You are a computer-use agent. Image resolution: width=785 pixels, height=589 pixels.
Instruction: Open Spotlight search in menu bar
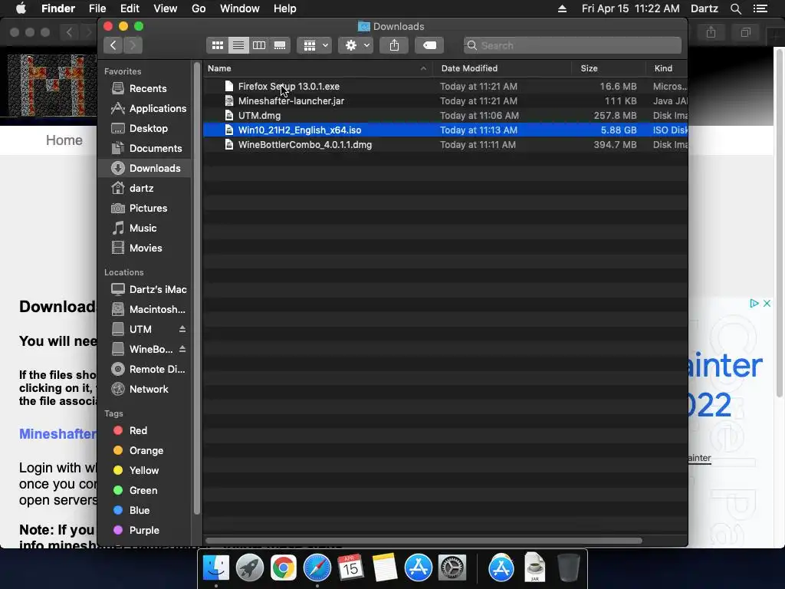pyautogui.click(x=735, y=8)
